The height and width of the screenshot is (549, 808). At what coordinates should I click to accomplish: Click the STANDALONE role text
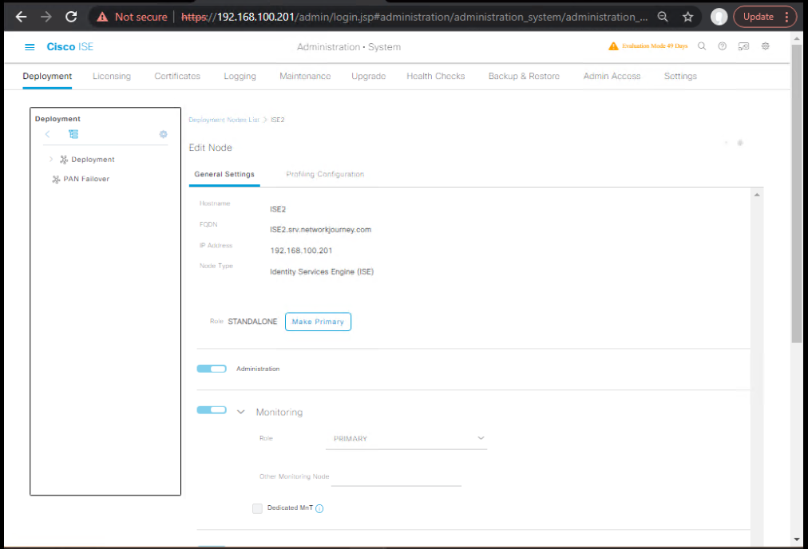[x=252, y=322]
